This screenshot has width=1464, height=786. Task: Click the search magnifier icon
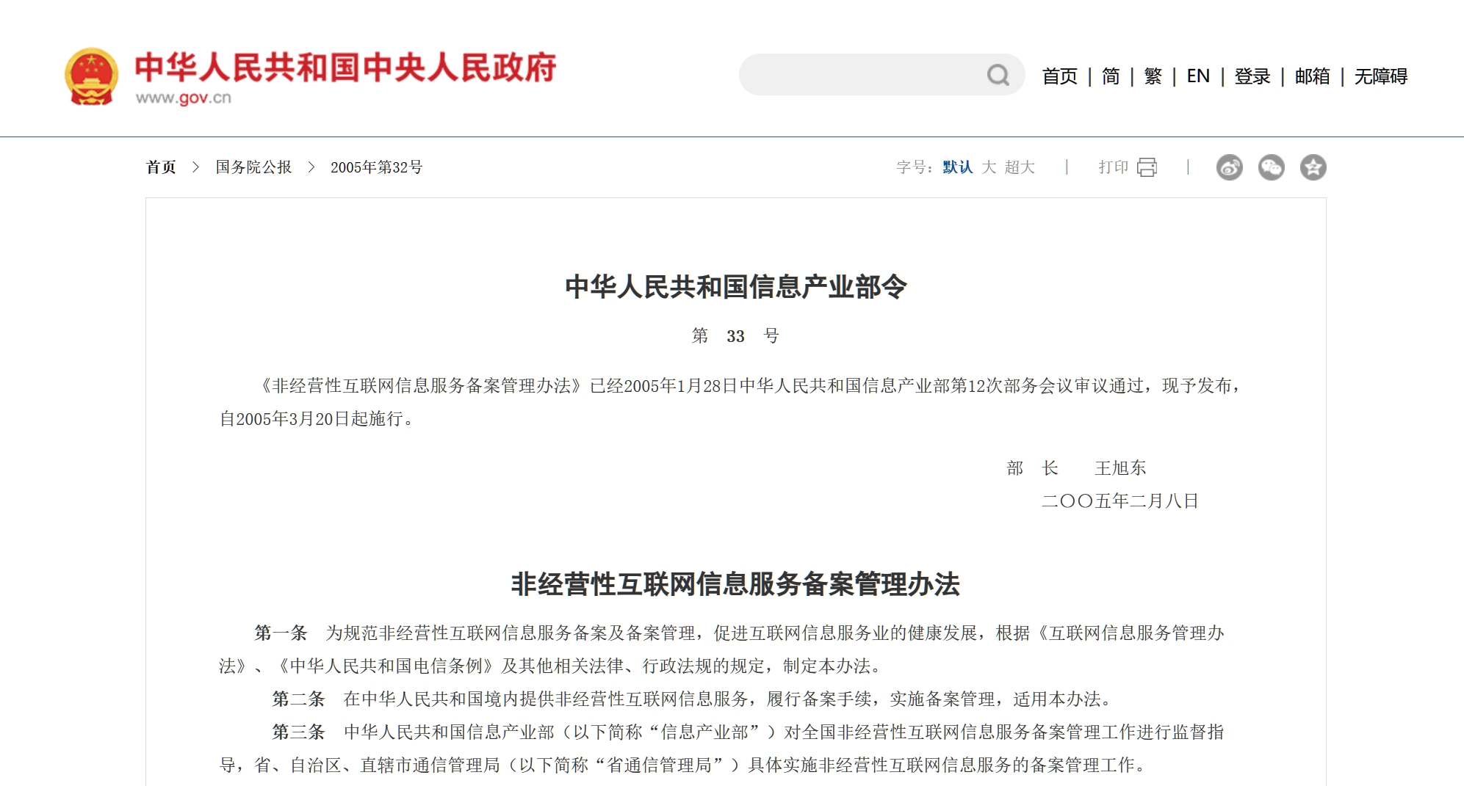click(998, 74)
